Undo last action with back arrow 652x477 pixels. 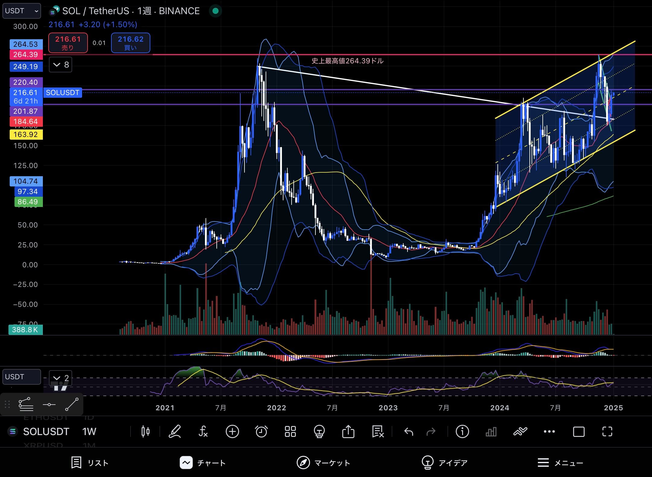tap(408, 432)
